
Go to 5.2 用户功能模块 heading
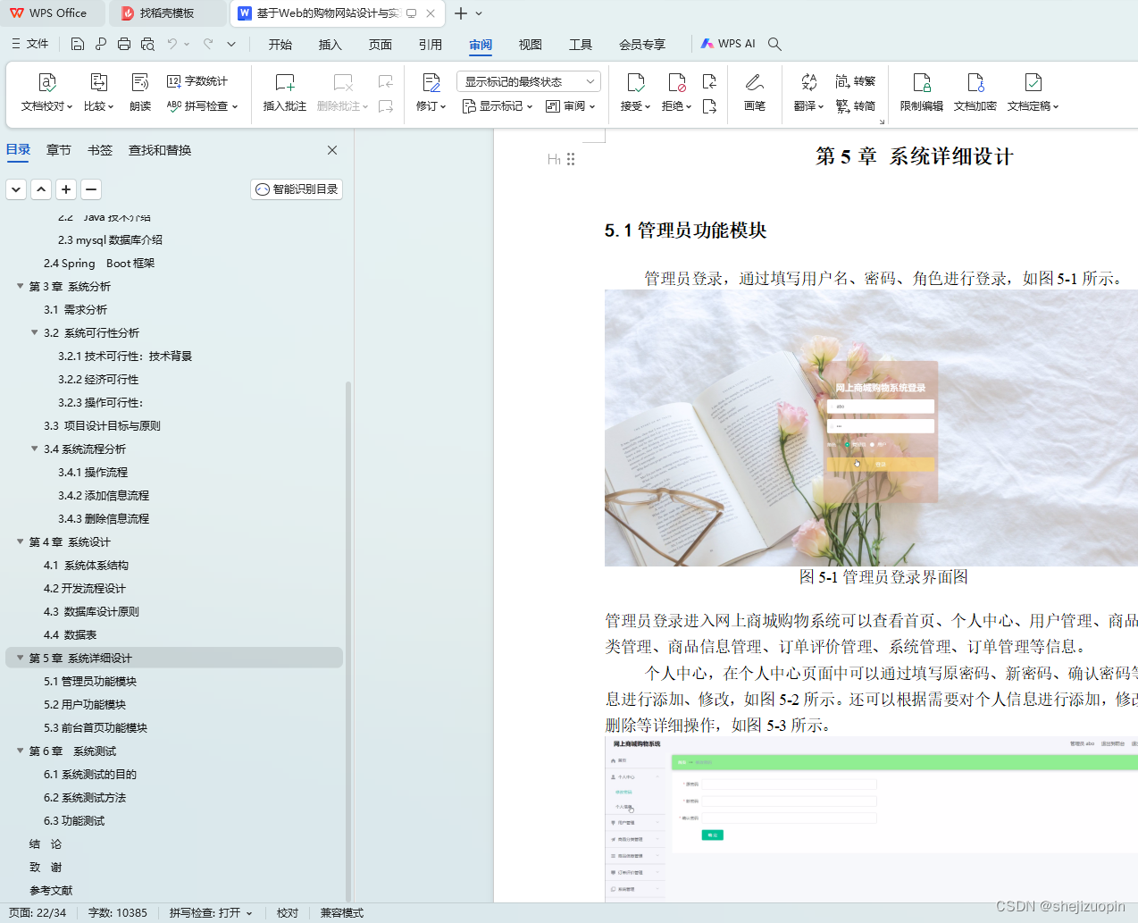pos(85,704)
